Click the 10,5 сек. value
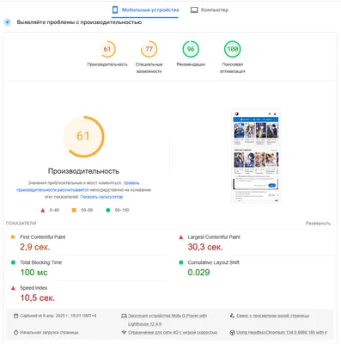 coord(37,298)
